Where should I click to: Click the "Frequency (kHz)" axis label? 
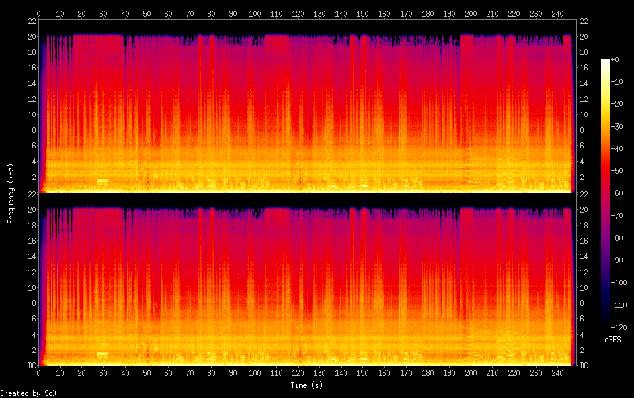tap(11, 193)
